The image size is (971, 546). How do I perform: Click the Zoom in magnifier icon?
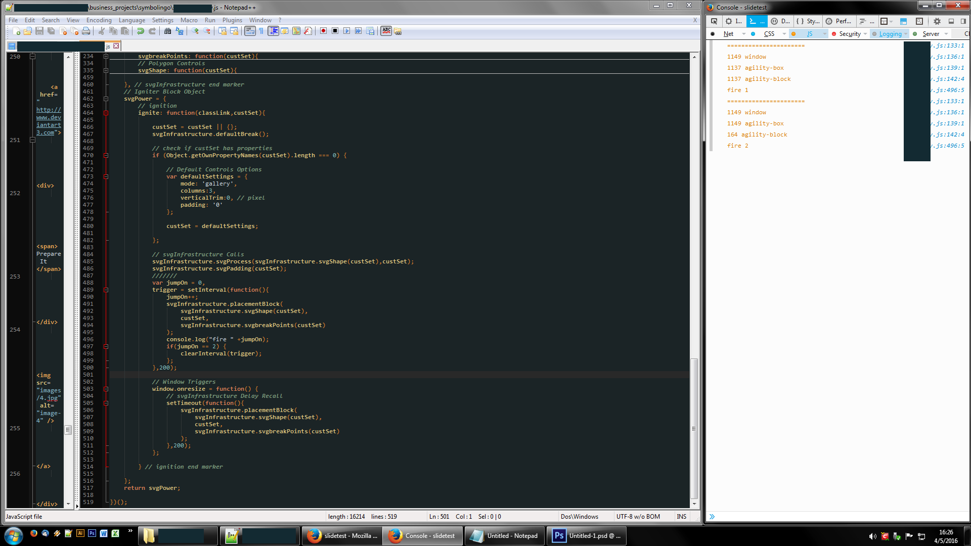[195, 31]
